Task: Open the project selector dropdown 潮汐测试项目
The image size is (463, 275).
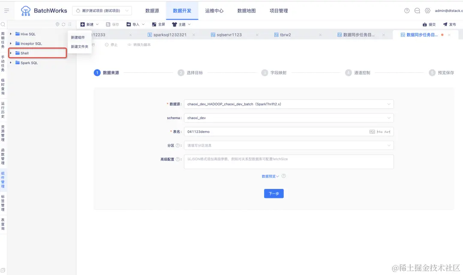Action: [x=102, y=11]
